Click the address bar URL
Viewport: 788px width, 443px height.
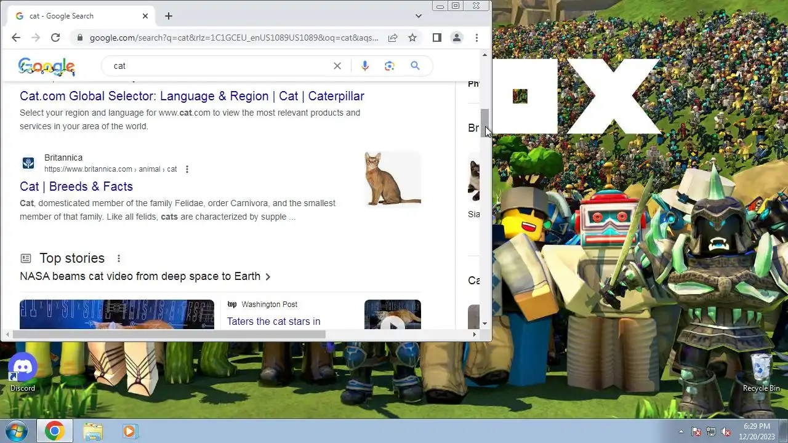234,38
